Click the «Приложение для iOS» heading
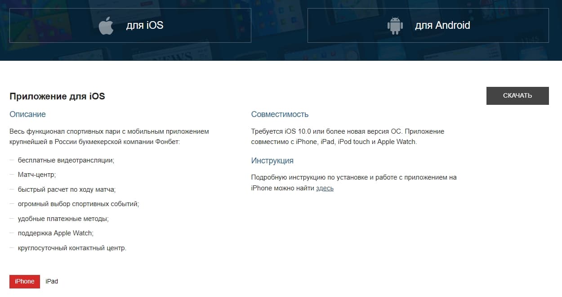The width and height of the screenshot is (562, 297). point(57,96)
